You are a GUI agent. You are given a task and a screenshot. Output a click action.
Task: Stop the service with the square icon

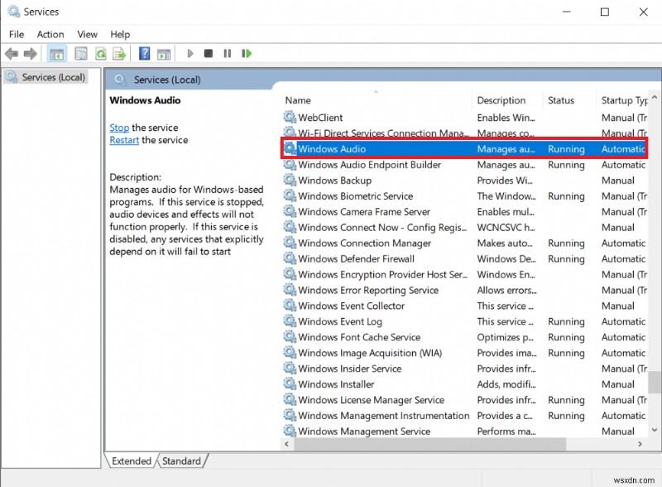click(209, 53)
